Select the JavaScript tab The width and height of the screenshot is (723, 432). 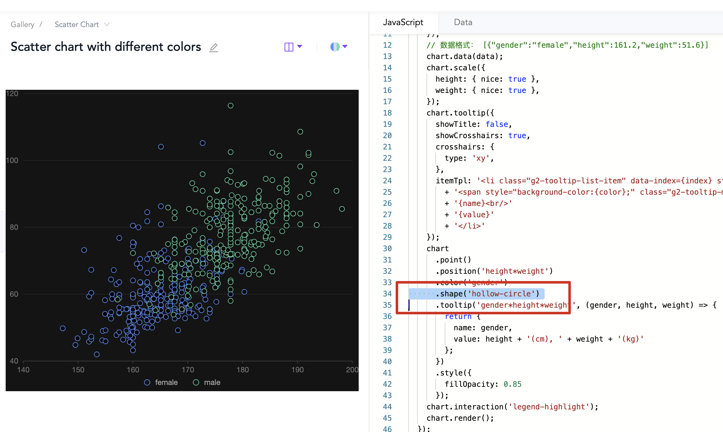tap(403, 22)
